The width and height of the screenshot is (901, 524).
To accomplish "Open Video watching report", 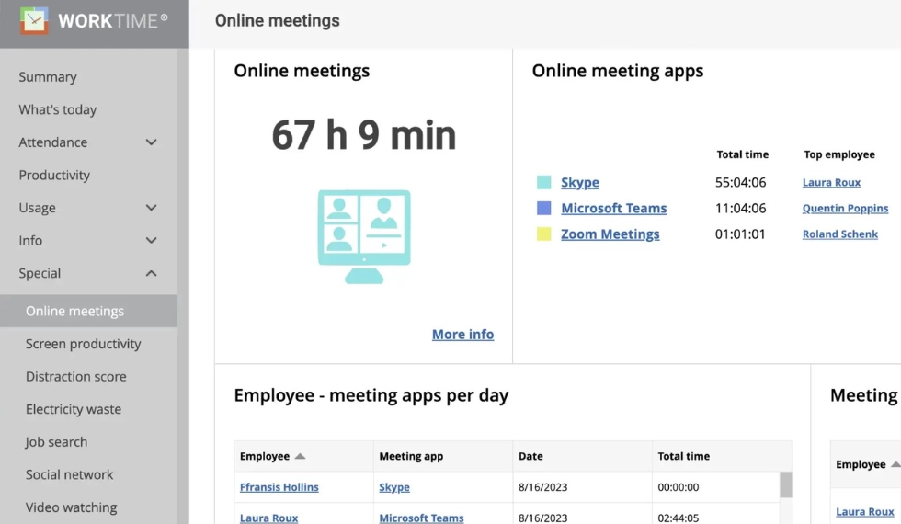I will click(x=72, y=507).
